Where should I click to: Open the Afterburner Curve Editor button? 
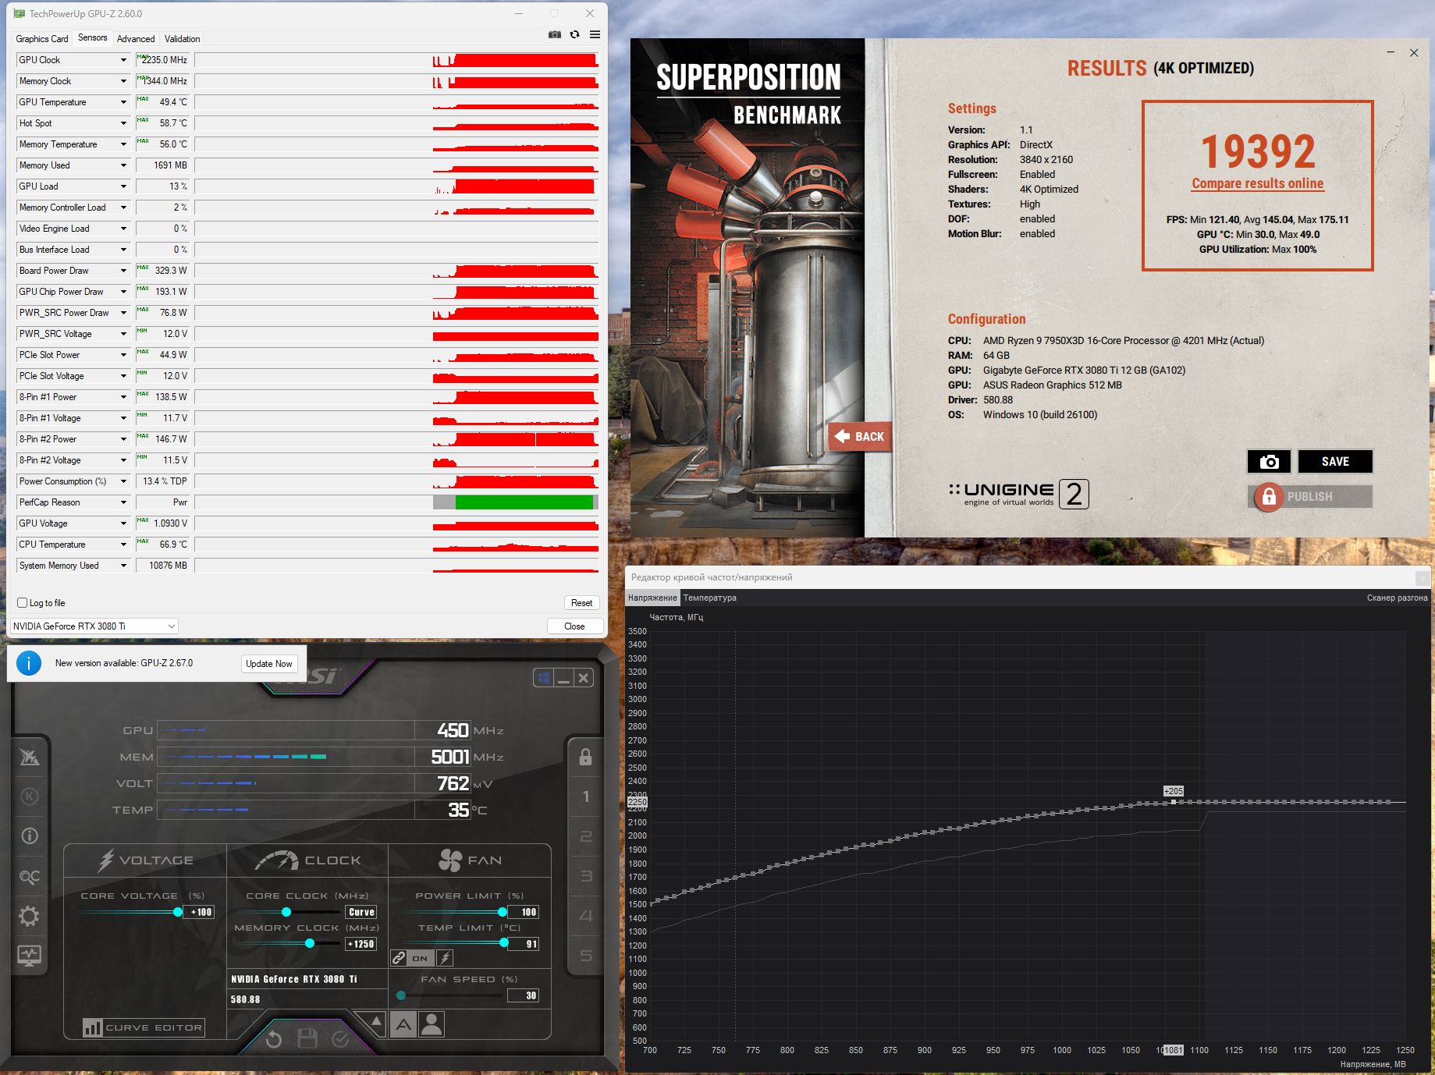[144, 1027]
